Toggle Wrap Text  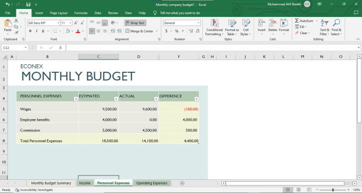coord(136,23)
